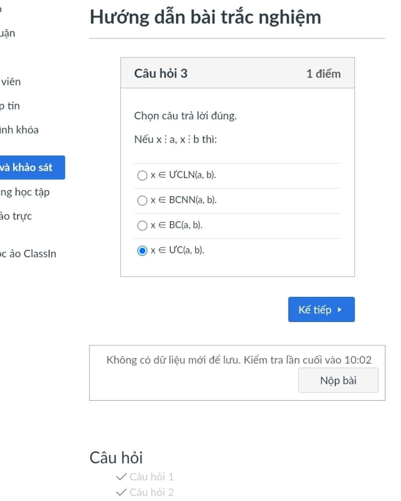Open the học tập sidebar item
The width and height of the screenshot is (401, 501).
point(25,192)
